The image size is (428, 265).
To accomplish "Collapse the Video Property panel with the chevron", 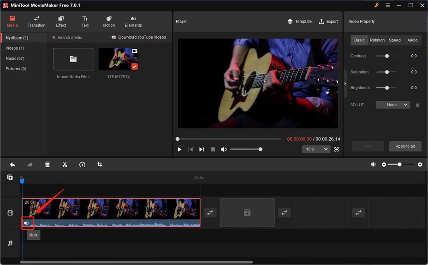I will 345,84.
